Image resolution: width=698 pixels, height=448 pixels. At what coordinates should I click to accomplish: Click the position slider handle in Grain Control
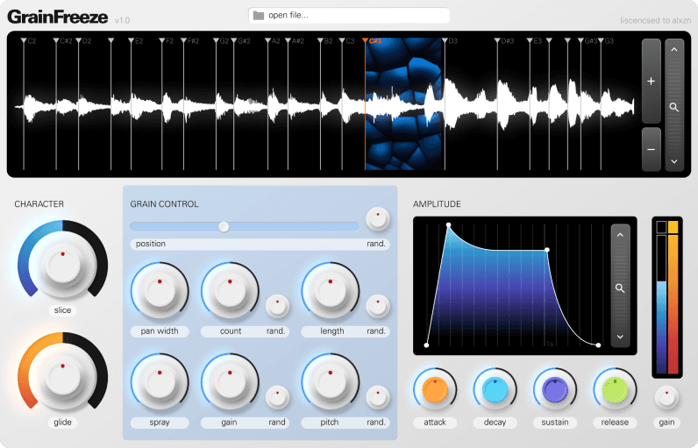tap(224, 226)
